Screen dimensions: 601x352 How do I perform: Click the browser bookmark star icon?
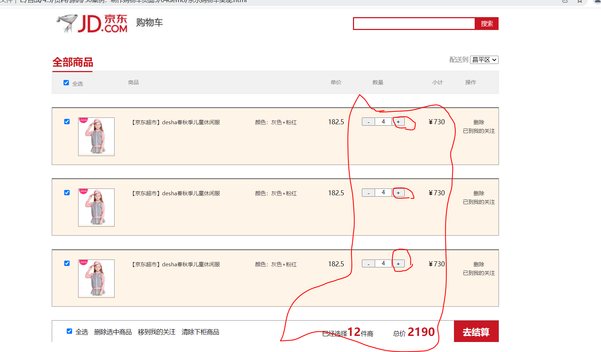coord(580,1)
